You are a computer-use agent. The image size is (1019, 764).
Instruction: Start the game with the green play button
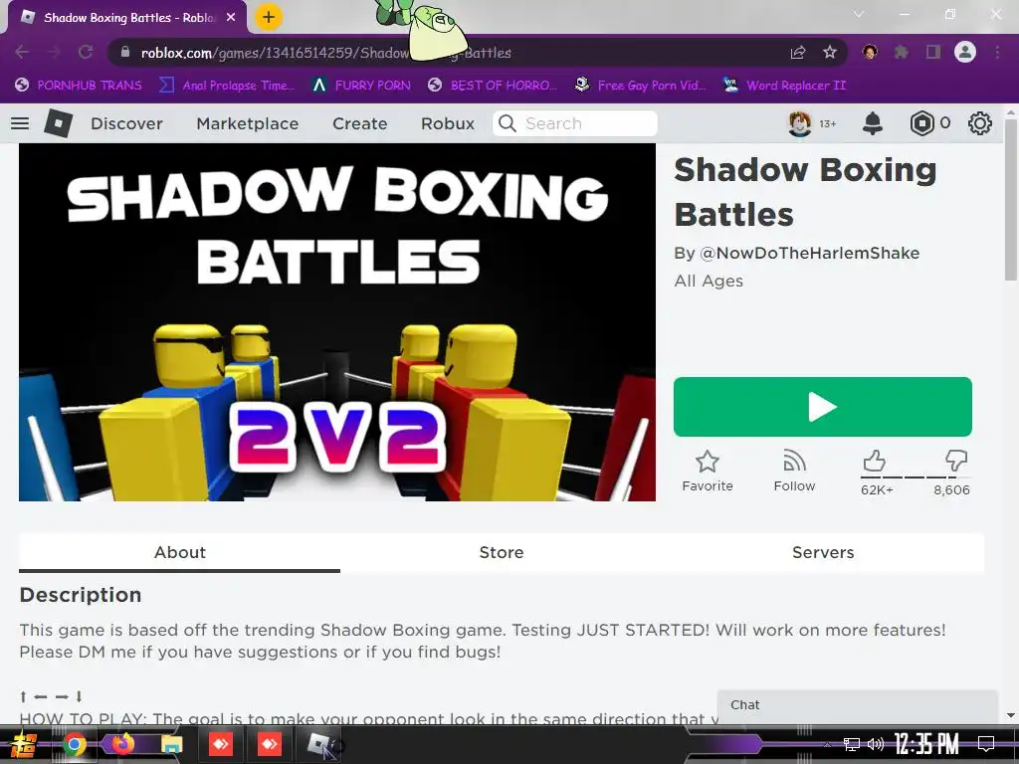[823, 407]
